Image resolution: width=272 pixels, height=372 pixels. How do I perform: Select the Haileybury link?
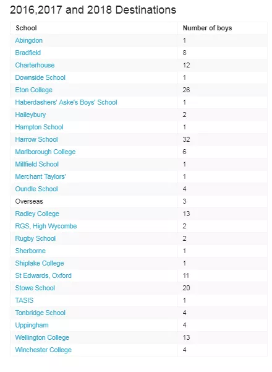pyautogui.click(x=30, y=115)
